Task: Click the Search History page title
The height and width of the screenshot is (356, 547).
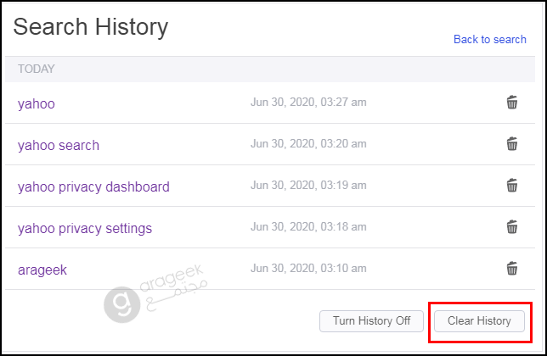Action: click(x=91, y=27)
